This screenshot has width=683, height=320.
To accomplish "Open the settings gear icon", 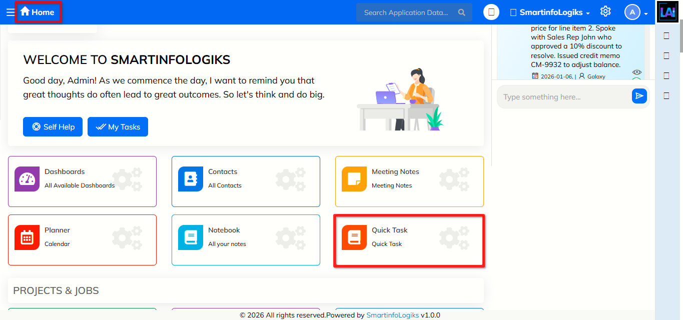I will (605, 11).
